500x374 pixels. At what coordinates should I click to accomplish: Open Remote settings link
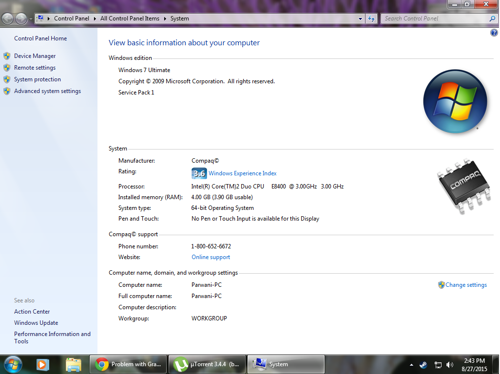(x=35, y=68)
